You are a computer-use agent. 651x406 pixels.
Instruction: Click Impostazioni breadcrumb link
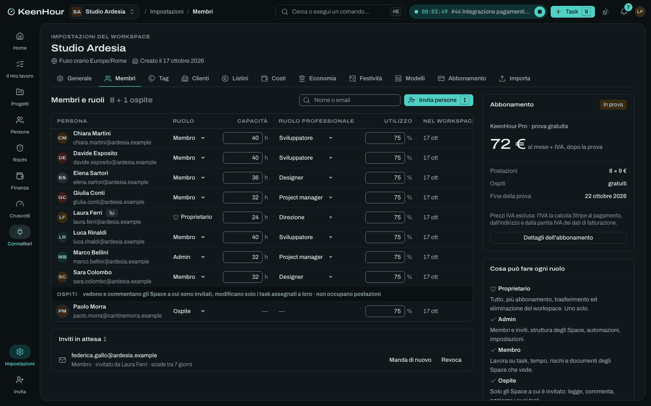click(167, 12)
